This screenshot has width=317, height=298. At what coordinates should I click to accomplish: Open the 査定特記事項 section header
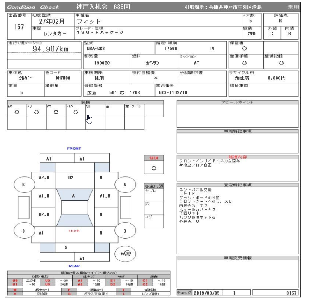tap(237, 185)
